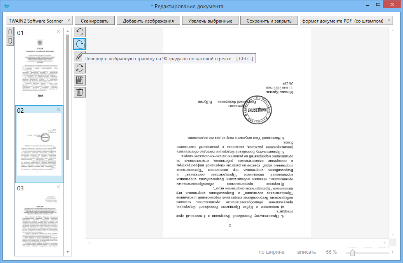403x263 pixels.
Task: Remove page 01 with its X icon
Action: click(x=58, y=32)
